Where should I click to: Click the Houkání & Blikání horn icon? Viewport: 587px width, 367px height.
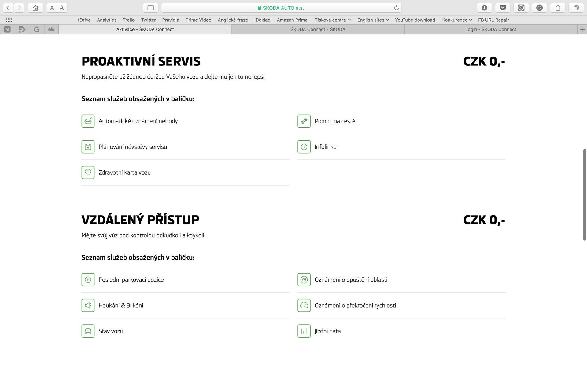(88, 306)
